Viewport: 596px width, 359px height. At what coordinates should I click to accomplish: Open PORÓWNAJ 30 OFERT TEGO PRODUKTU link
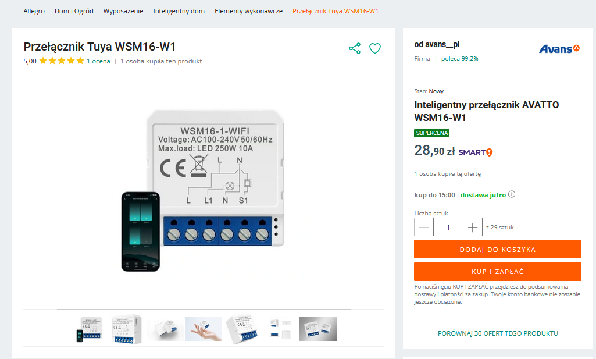click(x=498, y=333)
